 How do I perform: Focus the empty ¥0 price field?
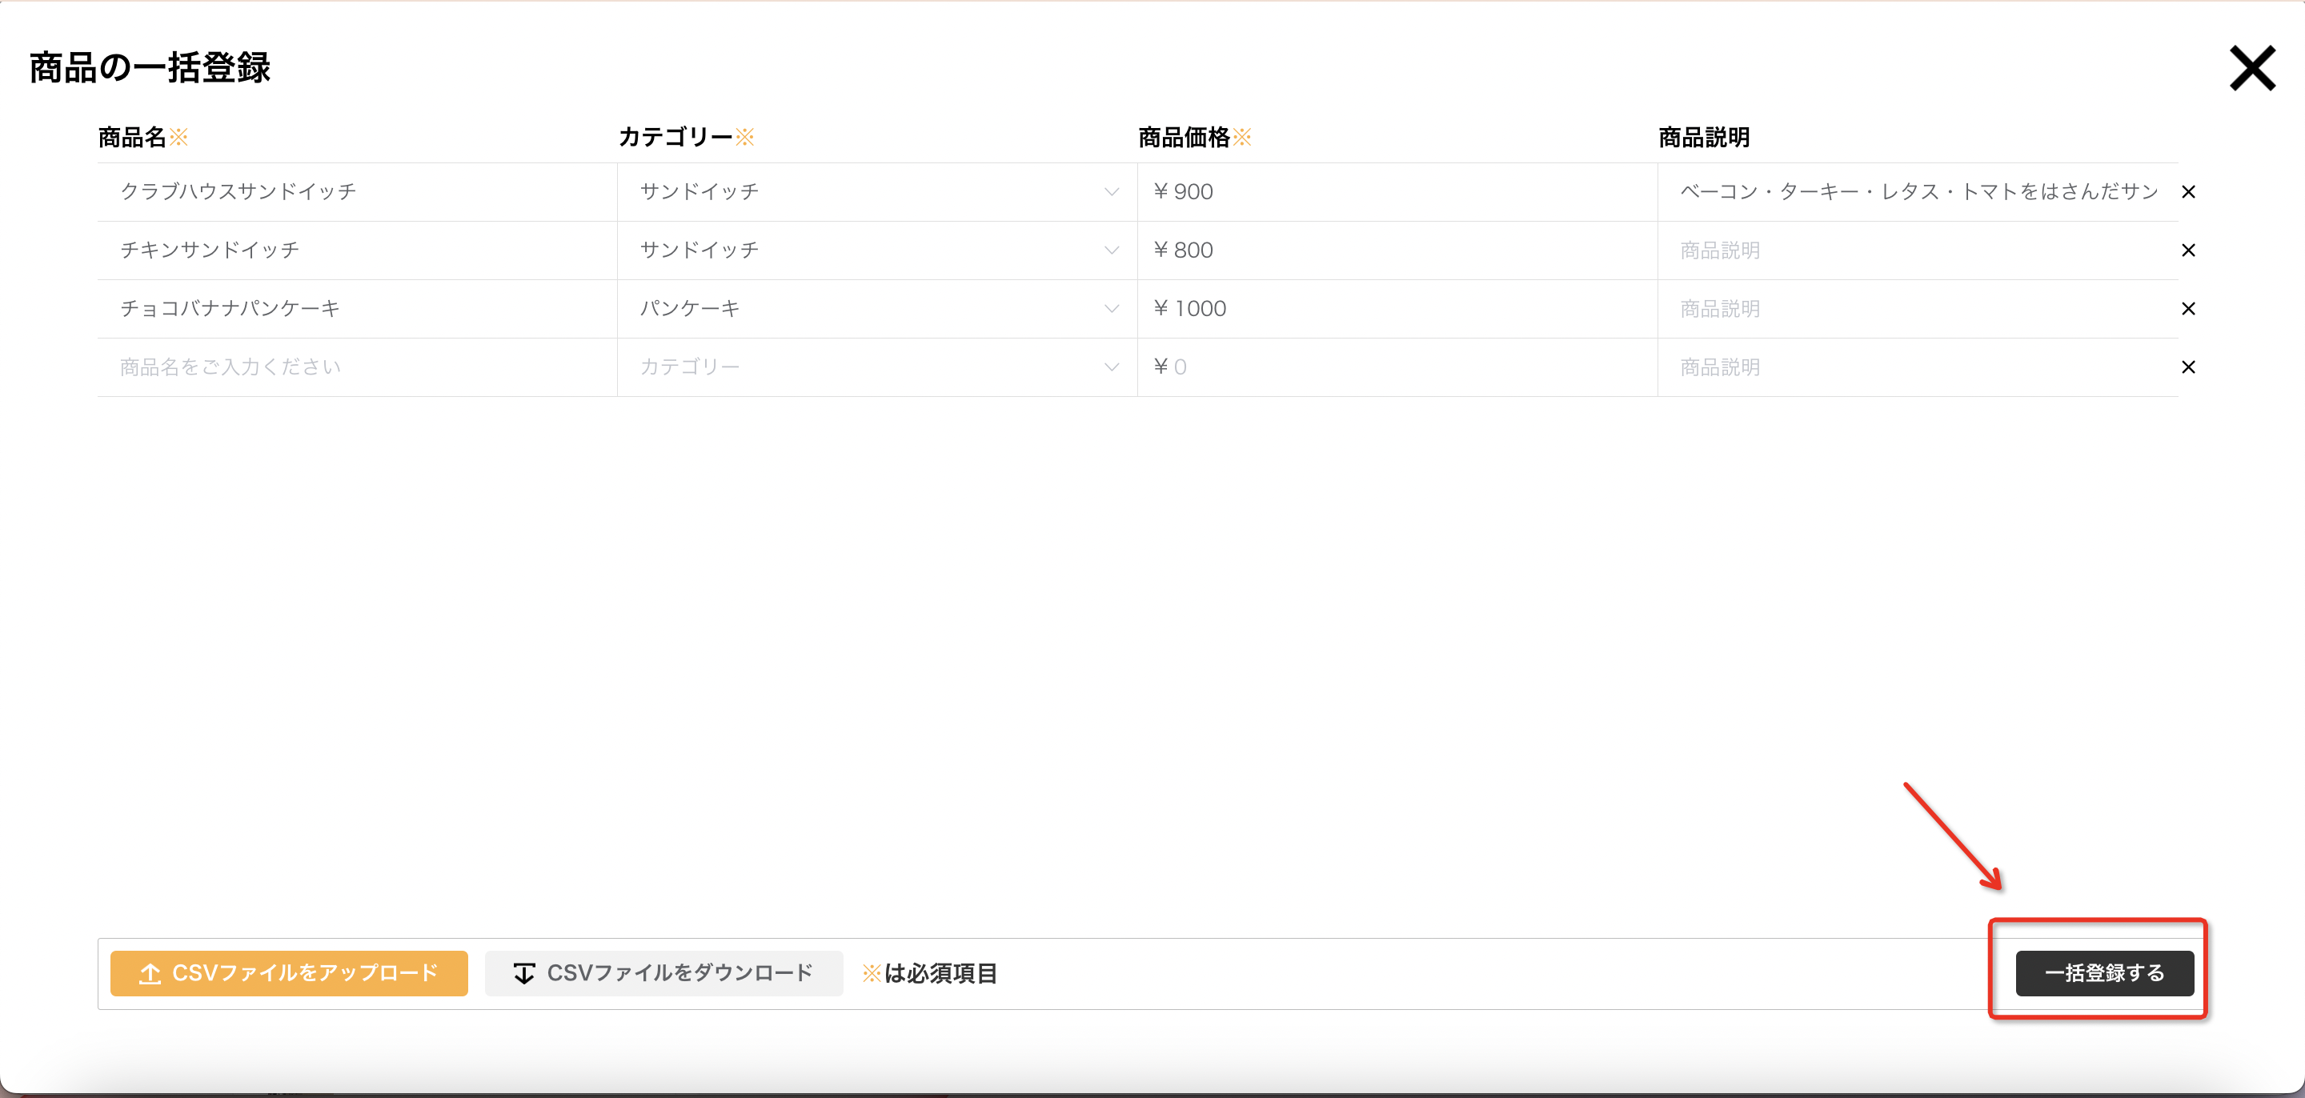coord(1397,367)
